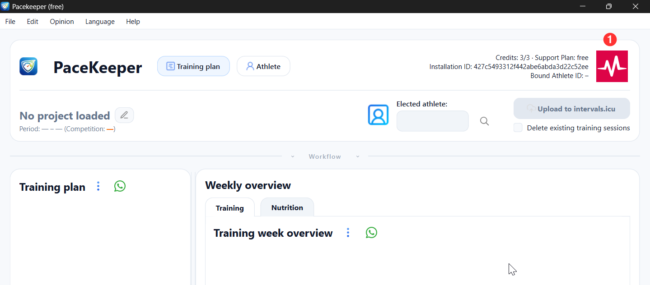Open the File menu
This screenshot has width=650, height=285.
[10, 22]
